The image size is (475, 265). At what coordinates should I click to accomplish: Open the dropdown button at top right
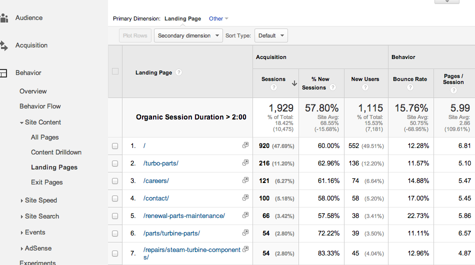click(x=447, y=1)
